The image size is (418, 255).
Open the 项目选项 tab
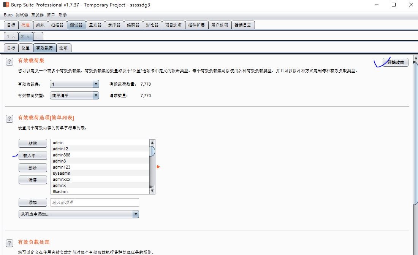[x=173, y=25]
